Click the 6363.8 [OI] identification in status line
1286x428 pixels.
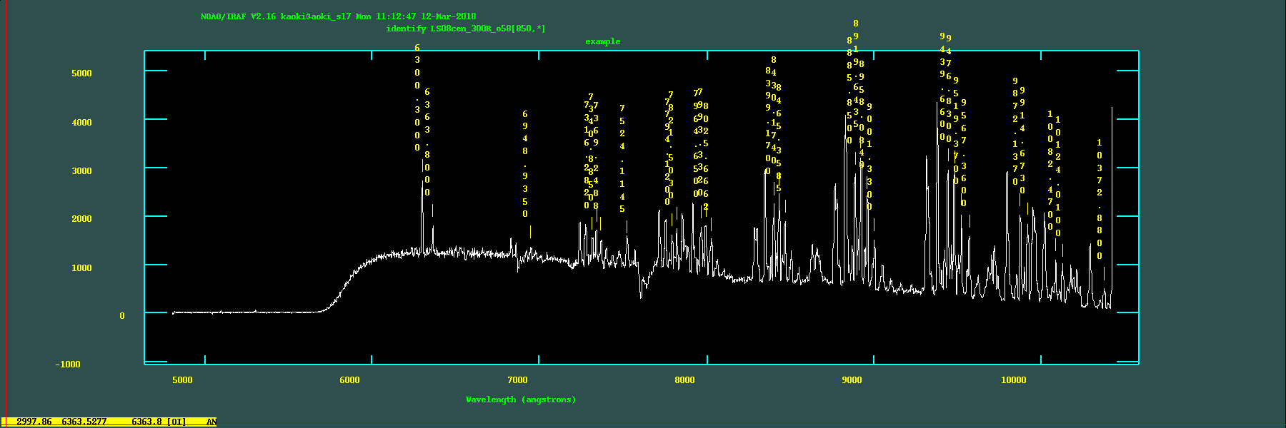[x=159, y=422]
